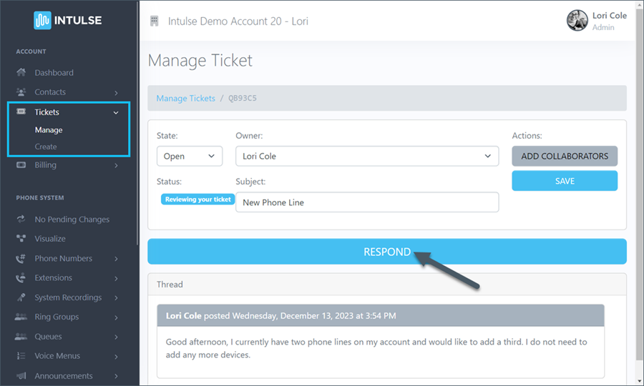Select Create under Tickets
Screen dimensions: 644x386
point(46,147)
